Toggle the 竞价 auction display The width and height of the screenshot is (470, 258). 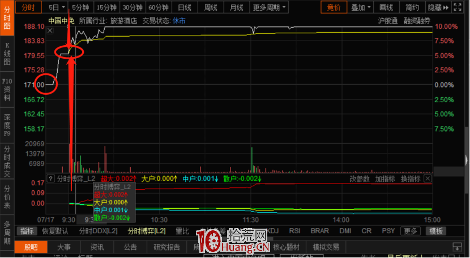(334, 7)
